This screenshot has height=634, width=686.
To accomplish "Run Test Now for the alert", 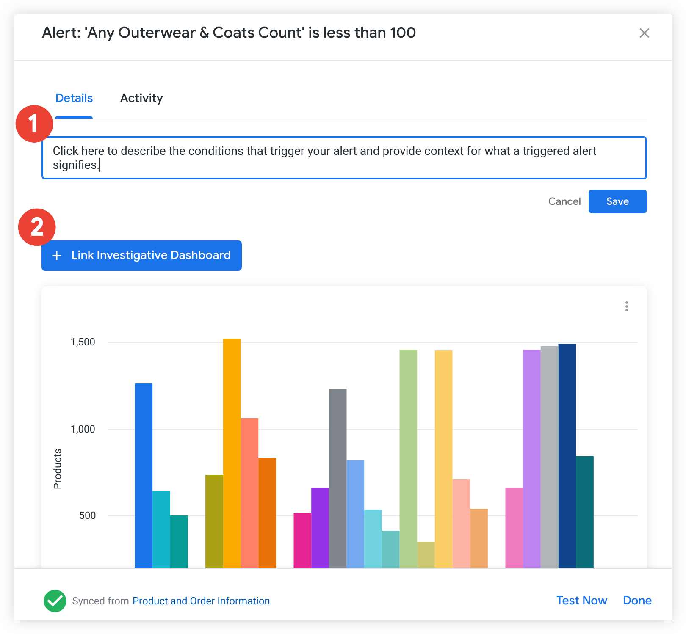I will click(581, 601).
